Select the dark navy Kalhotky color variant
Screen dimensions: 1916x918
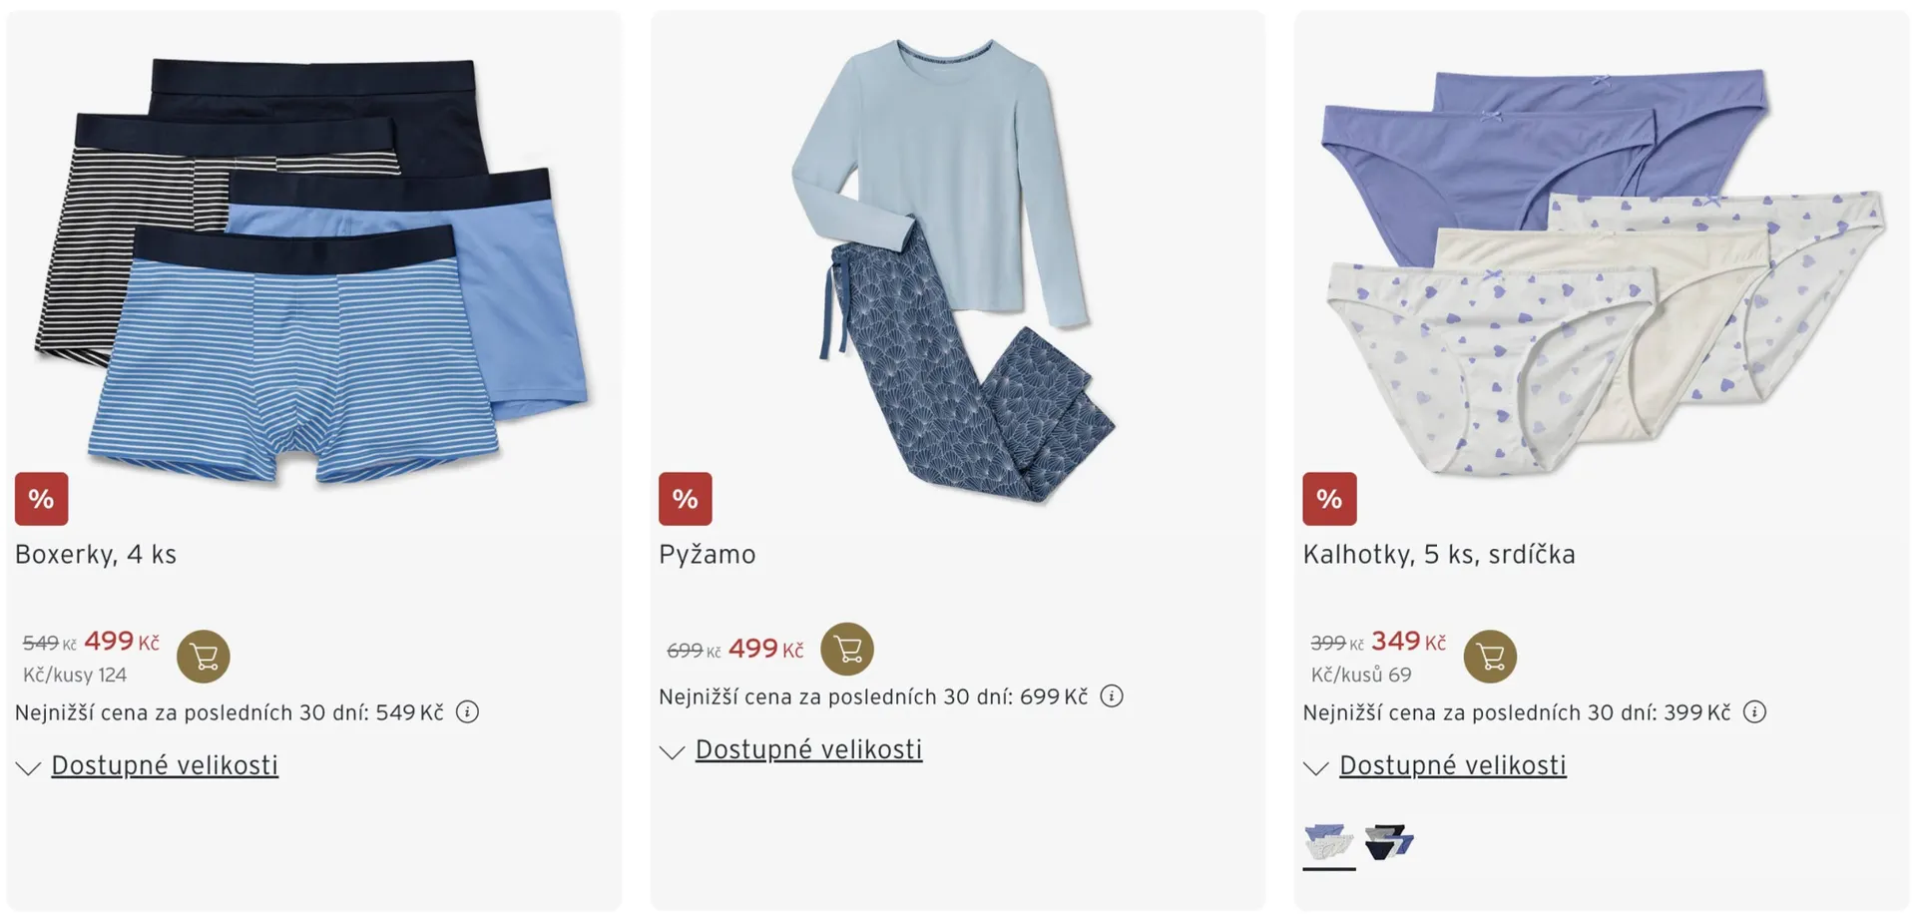1389,842
